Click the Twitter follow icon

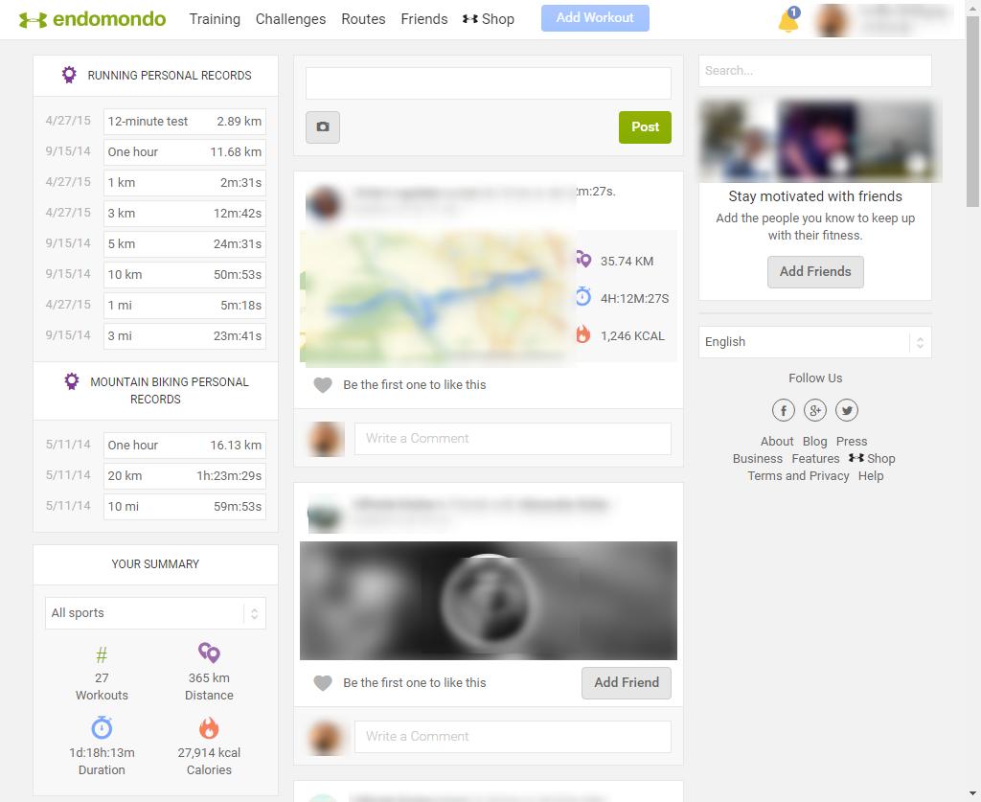tap(847, 410)
